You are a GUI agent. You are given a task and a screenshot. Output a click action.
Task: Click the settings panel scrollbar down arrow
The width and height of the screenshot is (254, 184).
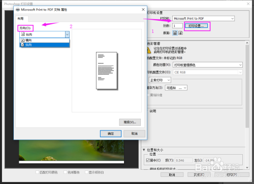pyautogui.click(x=247, y=167)
